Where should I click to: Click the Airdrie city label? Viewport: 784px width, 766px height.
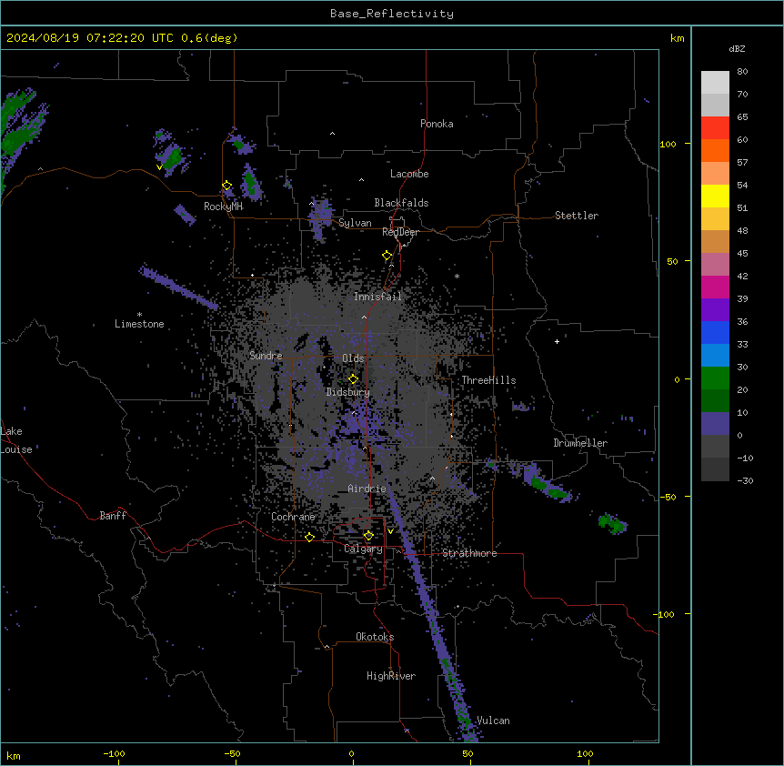(x=367, y=489)
